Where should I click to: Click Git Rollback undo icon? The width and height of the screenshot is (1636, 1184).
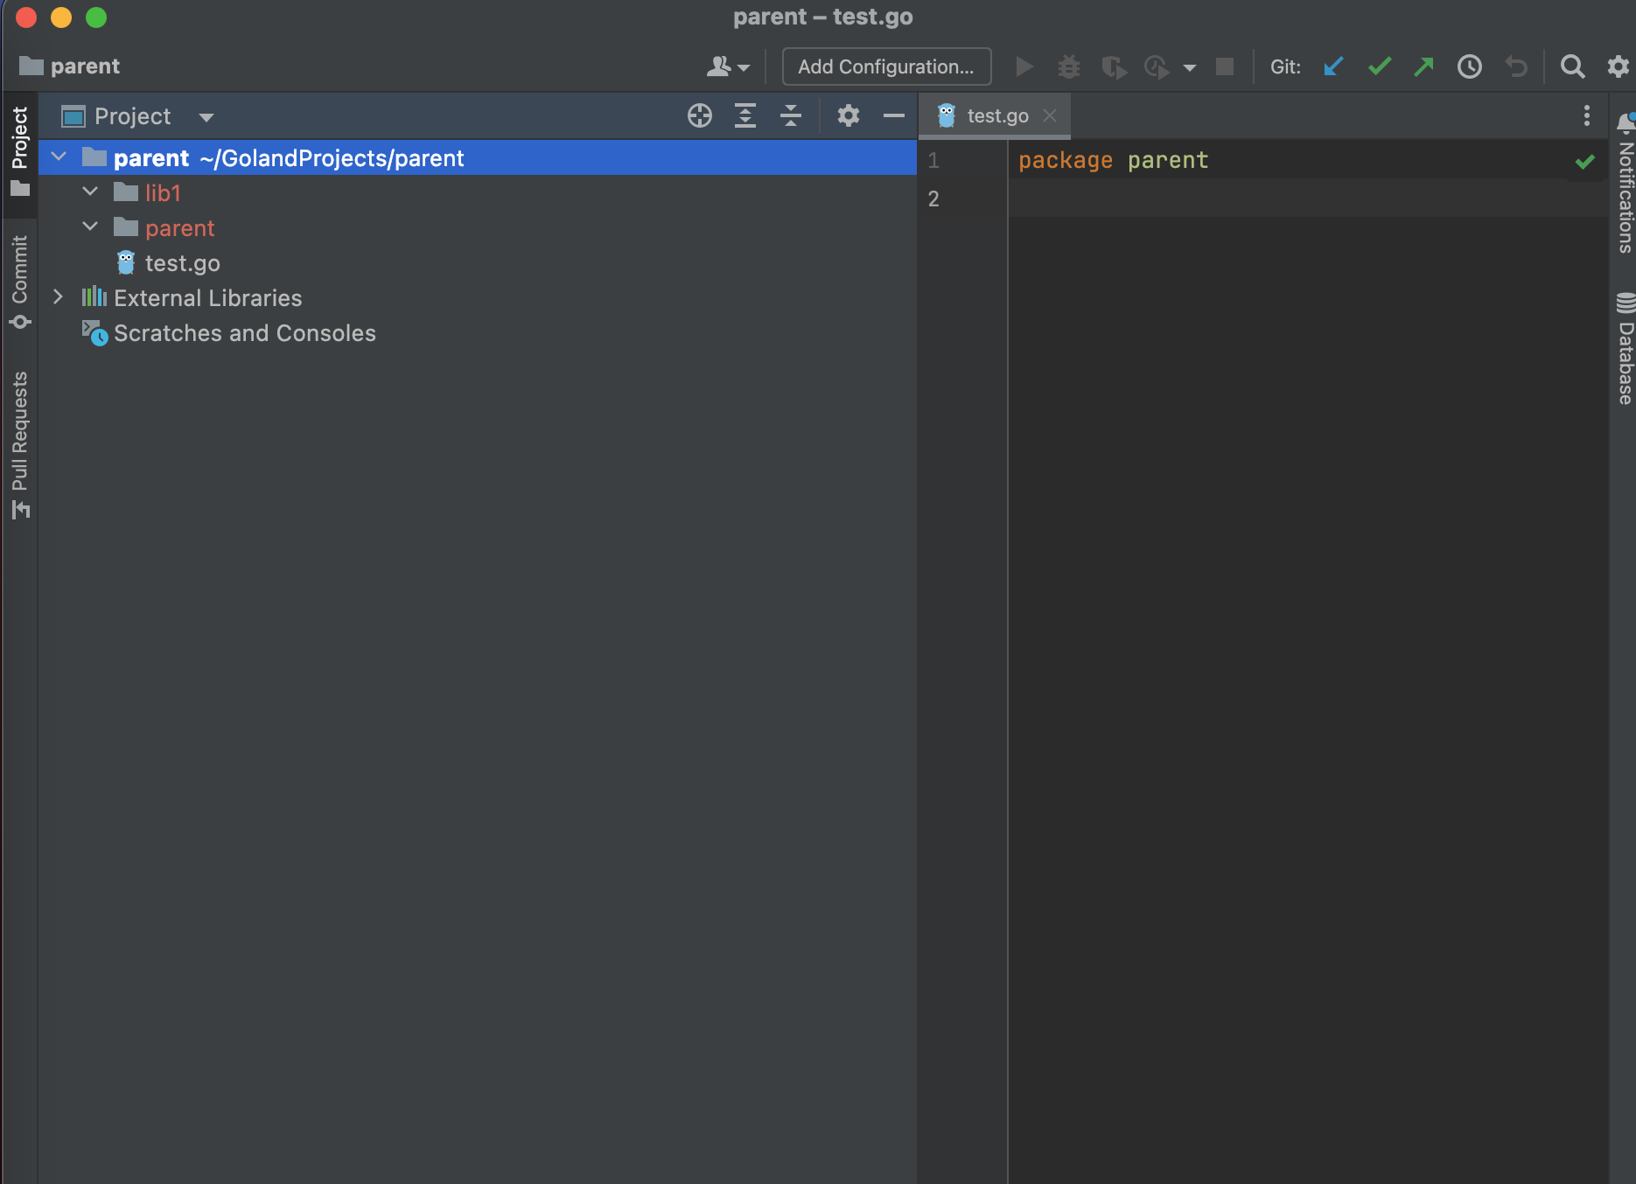coord(1516,66)
